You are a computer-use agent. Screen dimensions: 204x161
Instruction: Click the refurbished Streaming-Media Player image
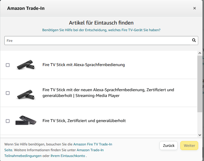pos(25,93)
